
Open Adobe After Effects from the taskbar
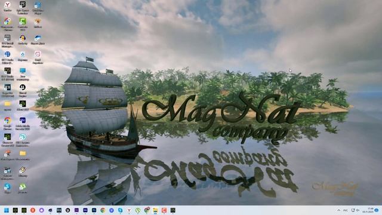76,210
